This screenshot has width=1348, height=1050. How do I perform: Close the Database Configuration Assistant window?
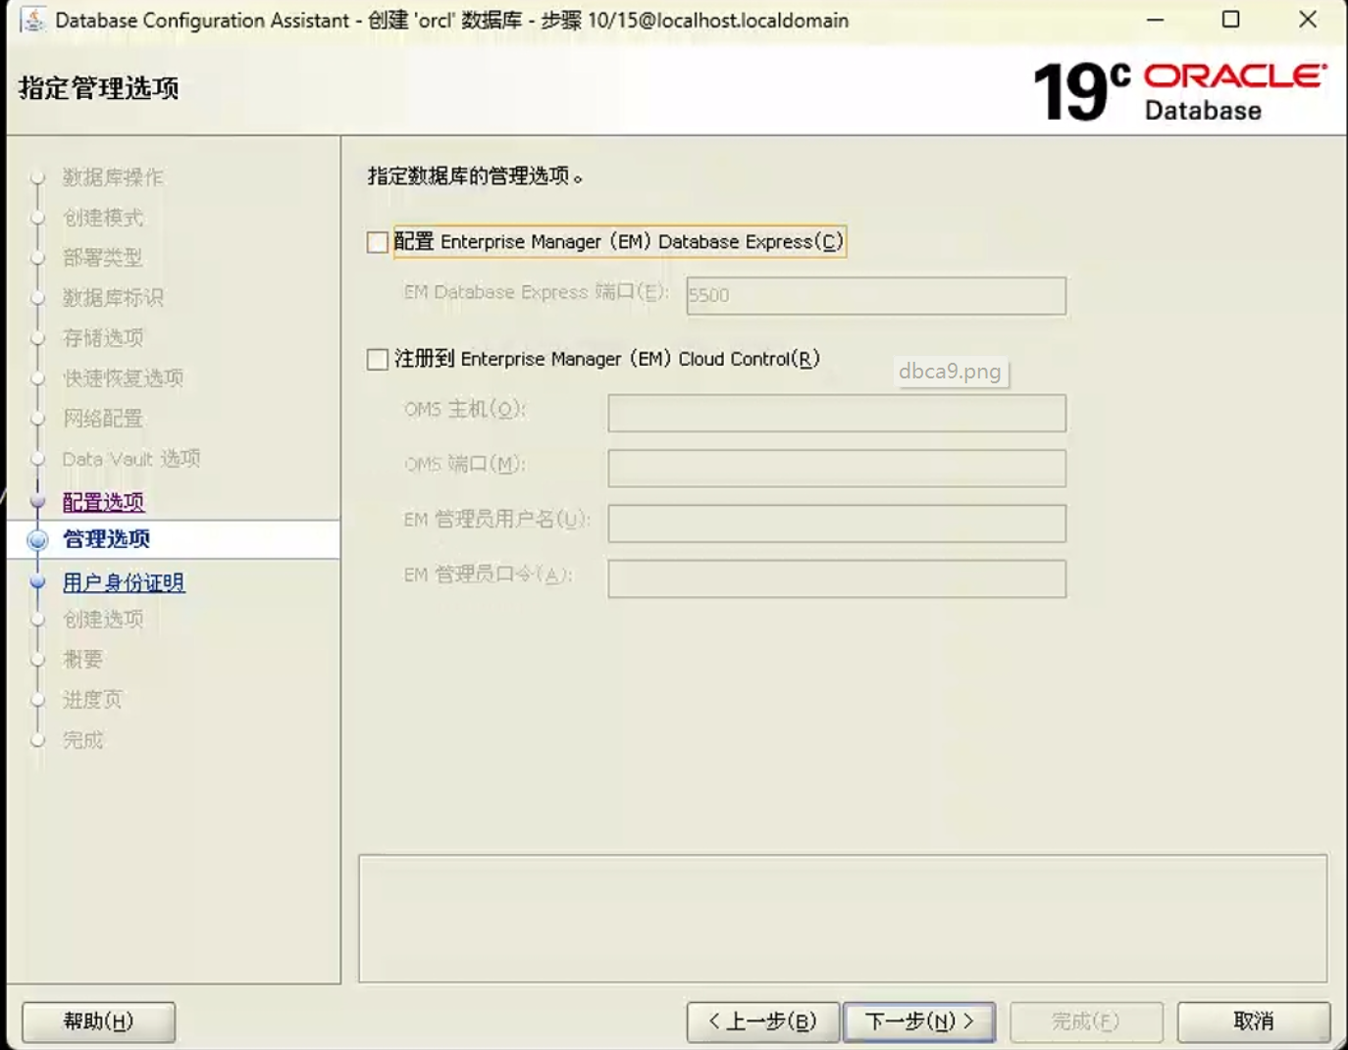(1307, 20)
